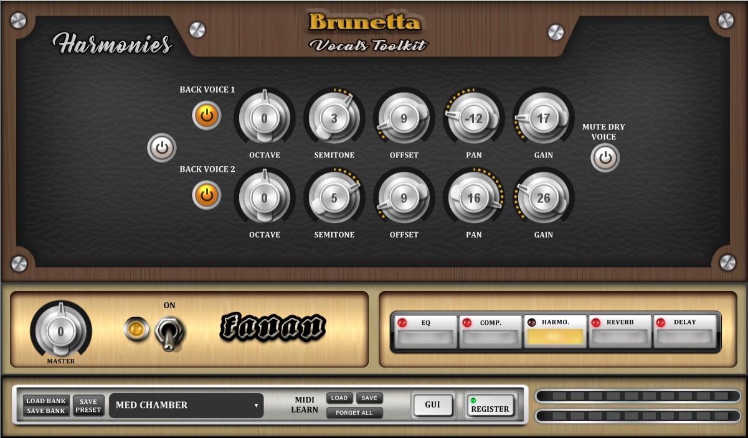Open the MED CHAMBER preset dropdown
Image resolution: width=748 pixels, height=438 pixels.
[x=186, y=405]
